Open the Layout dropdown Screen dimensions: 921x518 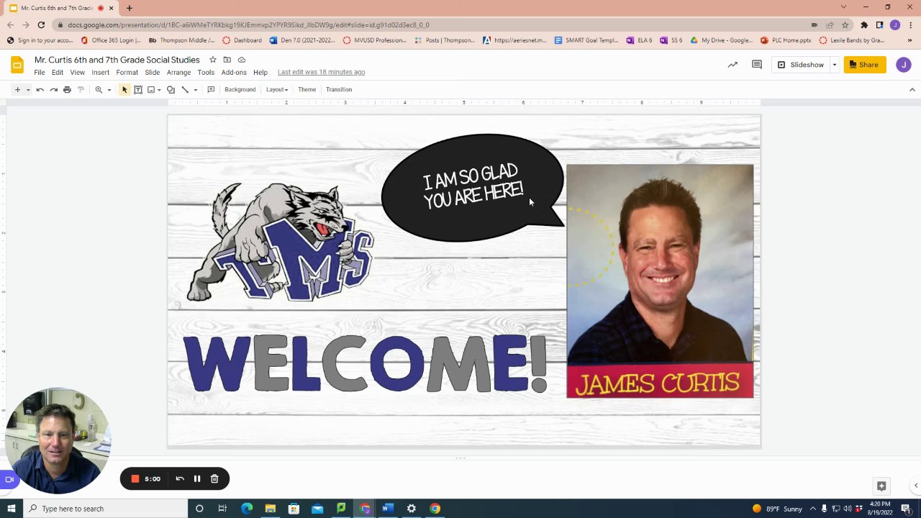click(277, 90)
